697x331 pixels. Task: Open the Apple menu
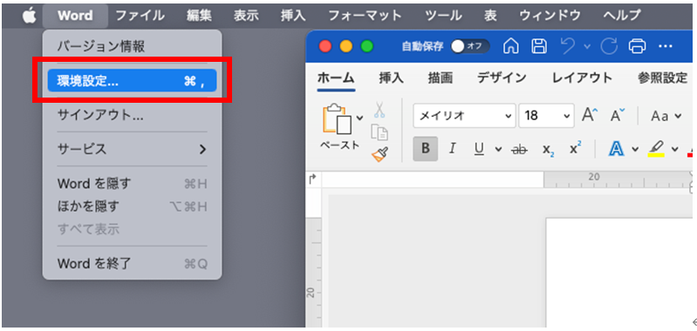coord(30,16)
